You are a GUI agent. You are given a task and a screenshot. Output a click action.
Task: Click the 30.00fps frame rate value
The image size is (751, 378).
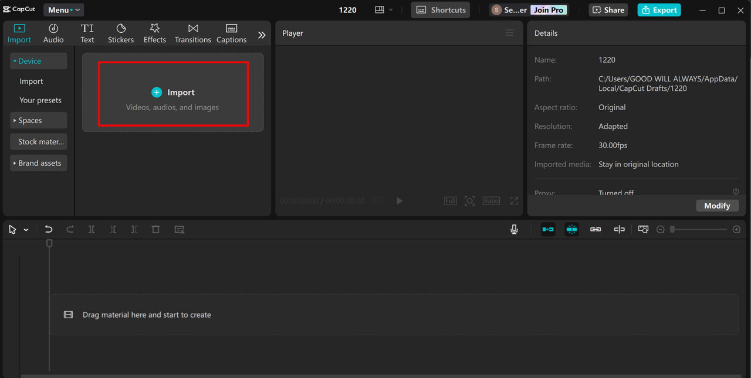click(613, 145)
